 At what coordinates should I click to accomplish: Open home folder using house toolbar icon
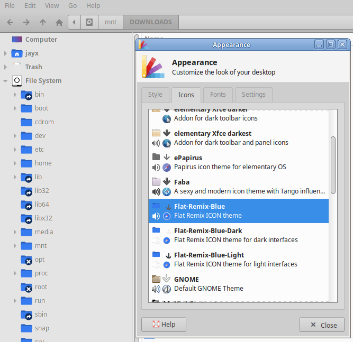coord(59,22)
